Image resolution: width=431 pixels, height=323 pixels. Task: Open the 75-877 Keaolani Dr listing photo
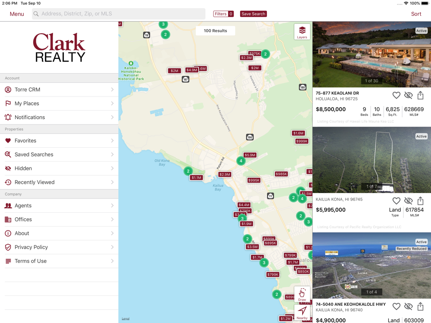point(372,54)
